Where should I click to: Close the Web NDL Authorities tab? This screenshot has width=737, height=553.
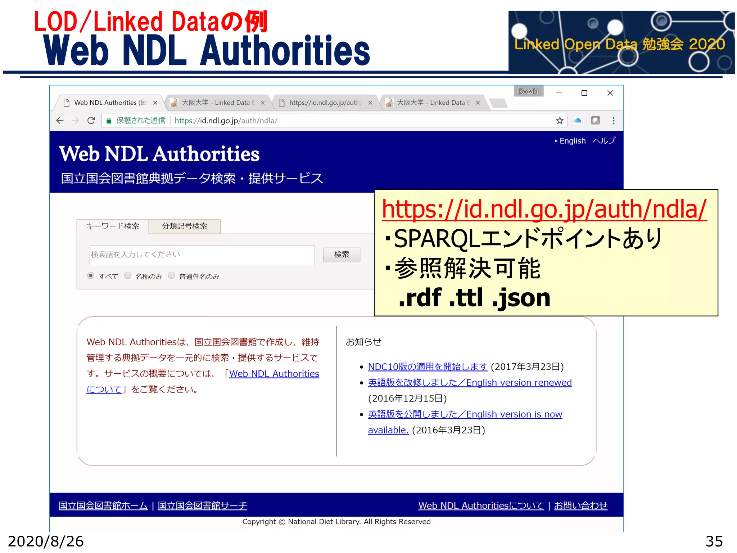[155, 103]
